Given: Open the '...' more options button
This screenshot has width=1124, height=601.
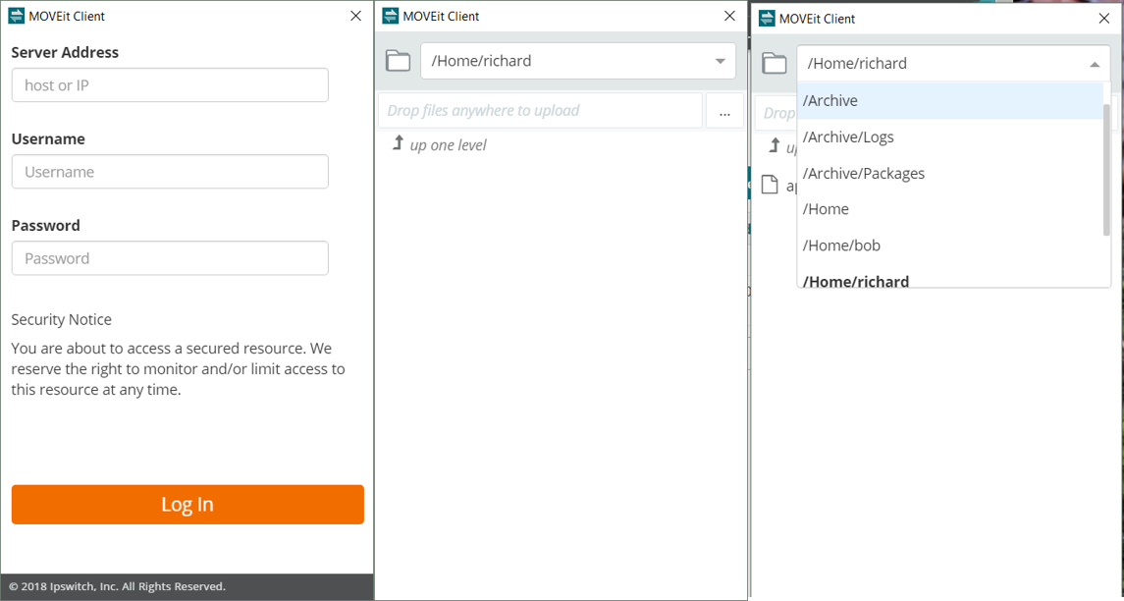Looking at the screenshot, I should (x=724, y=111).
